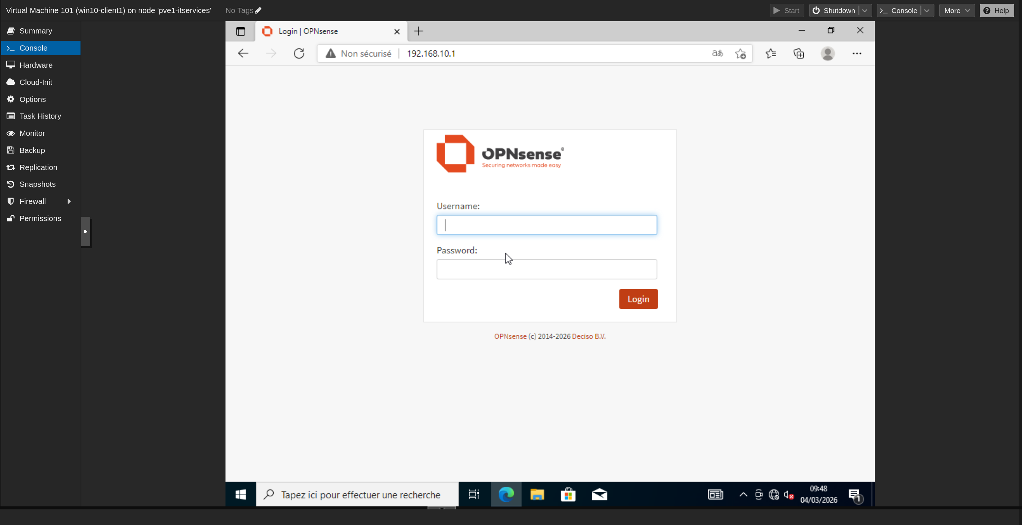Select Hardware in the VM sidebar
This screenshot has width=1022, height=525.
tap(36, 65)
